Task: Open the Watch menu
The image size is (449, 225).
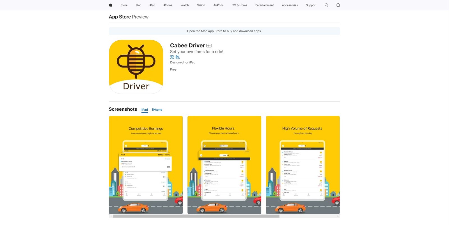Action: pyautogui.click(x=185, y=5)
